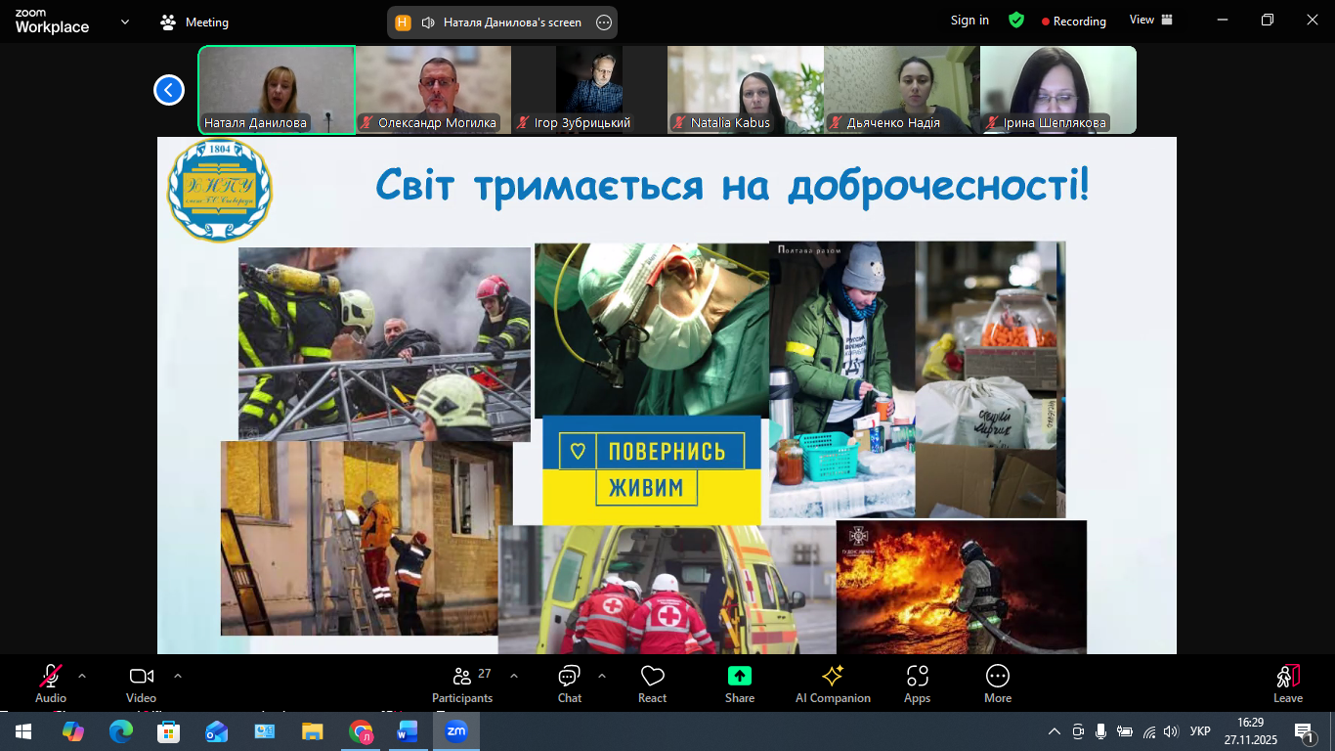Open the Zoom Workplace dropdown chevron
The image size is (1335, 751).
pyautogui.click(x=125, y=22)
